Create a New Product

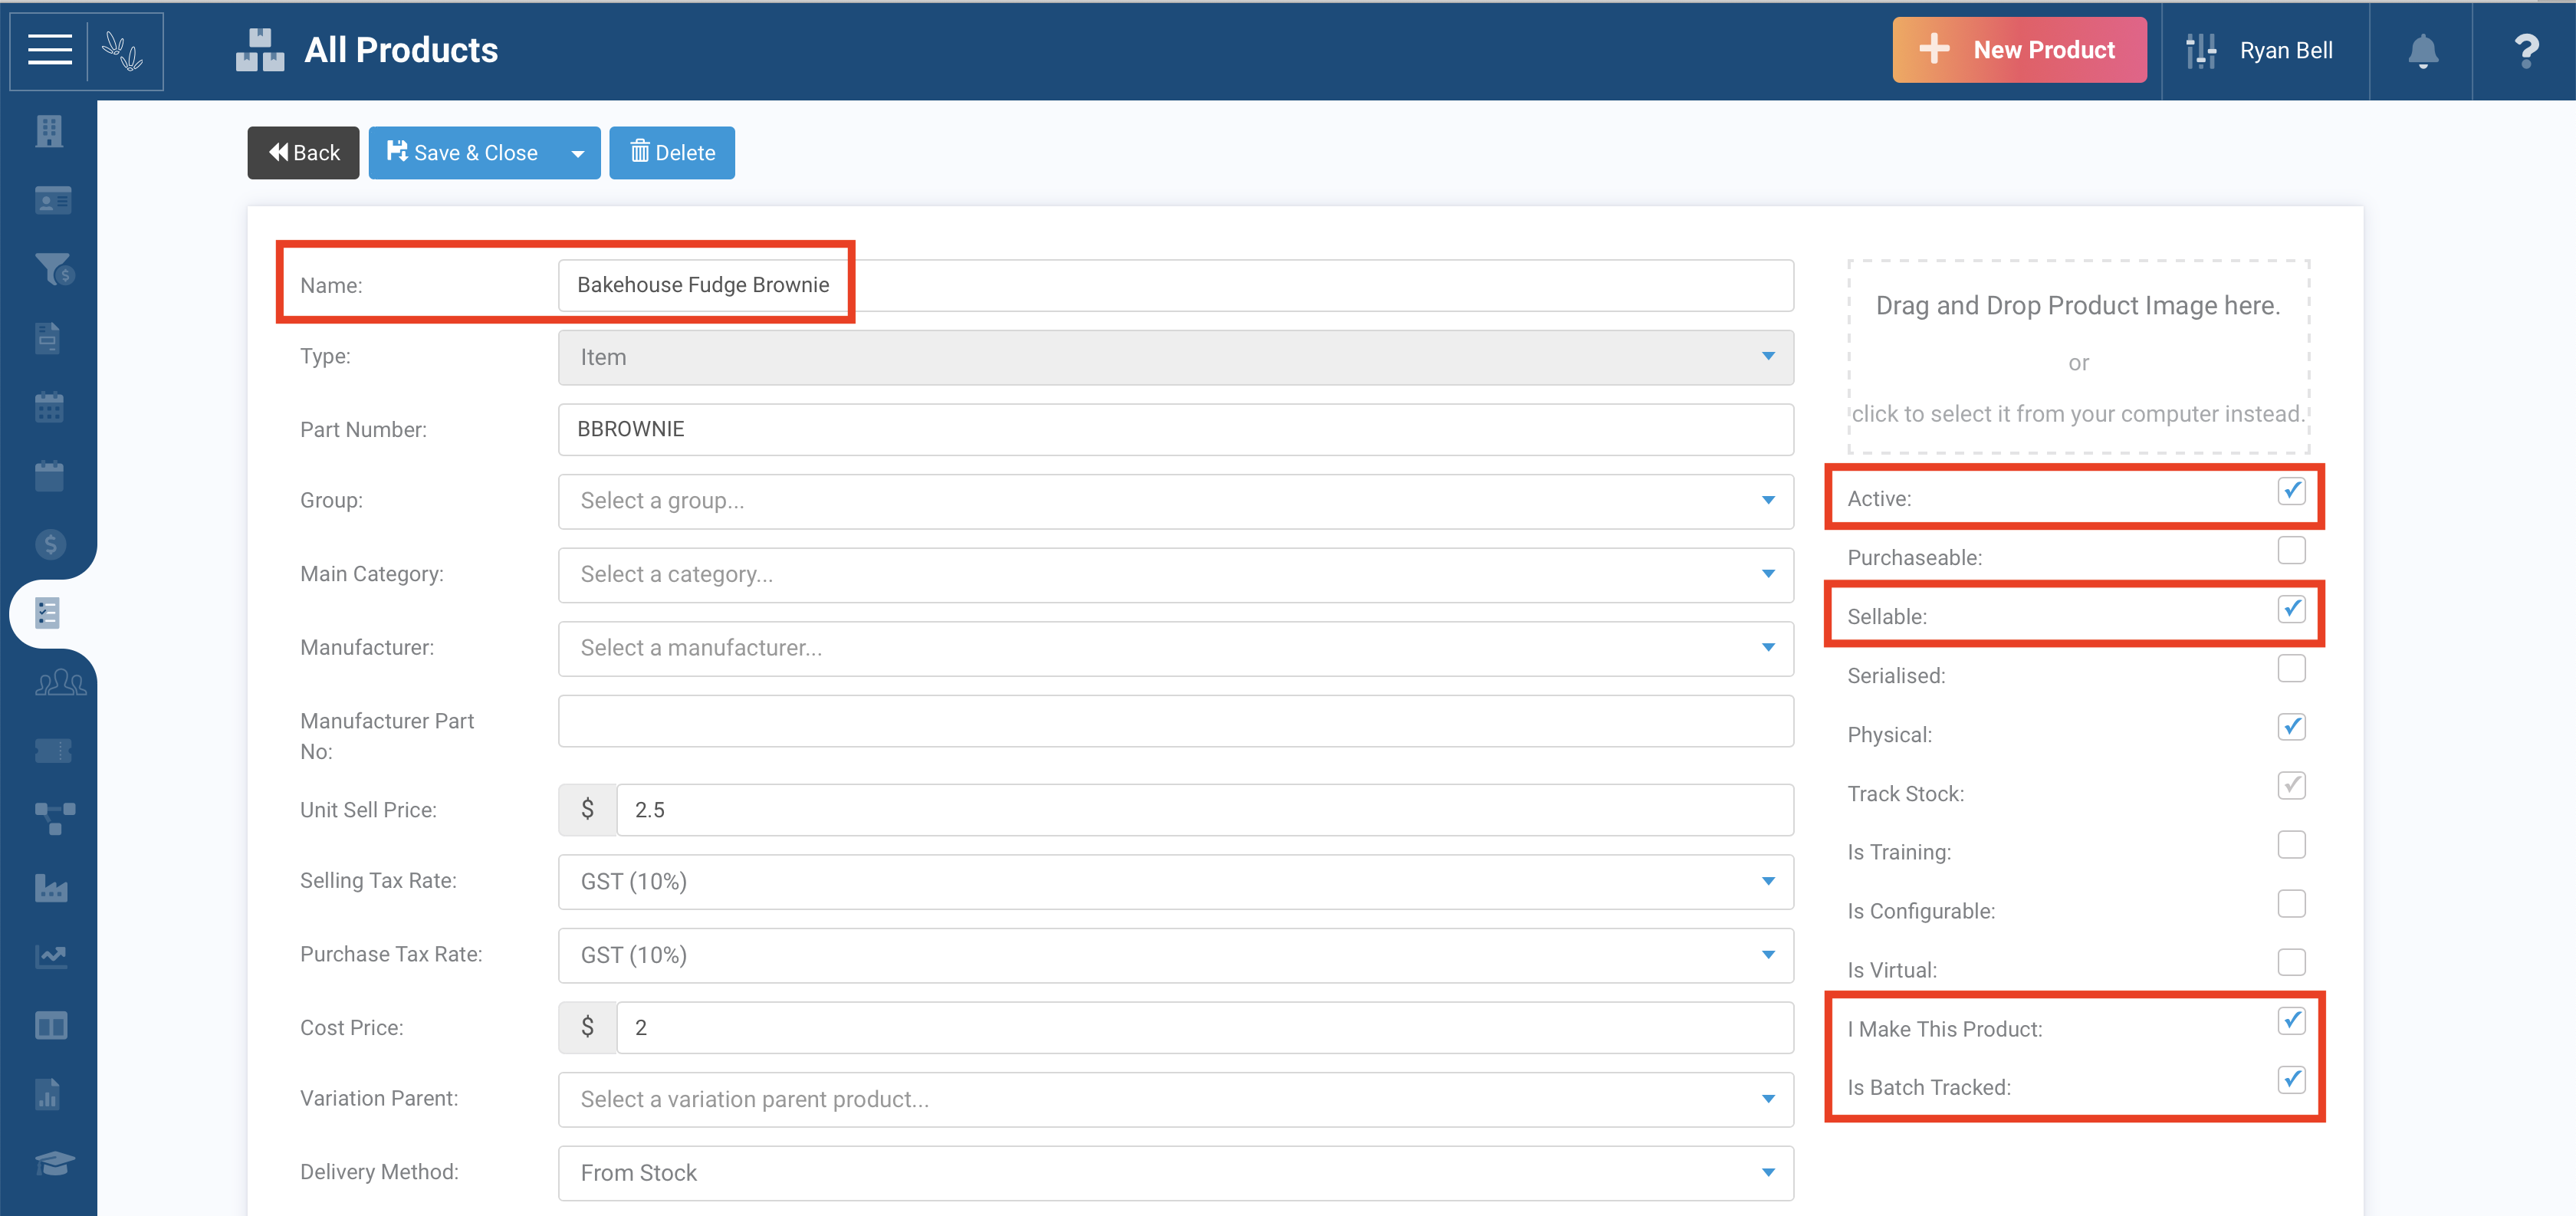pos(2019,50)
